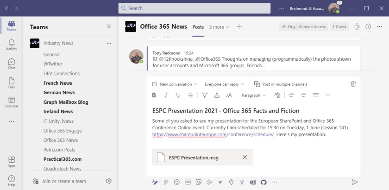Toggle bulleted list formatting
Viewport: 389px width, 190px height.
pyautogui.click(x=315, y=95)
